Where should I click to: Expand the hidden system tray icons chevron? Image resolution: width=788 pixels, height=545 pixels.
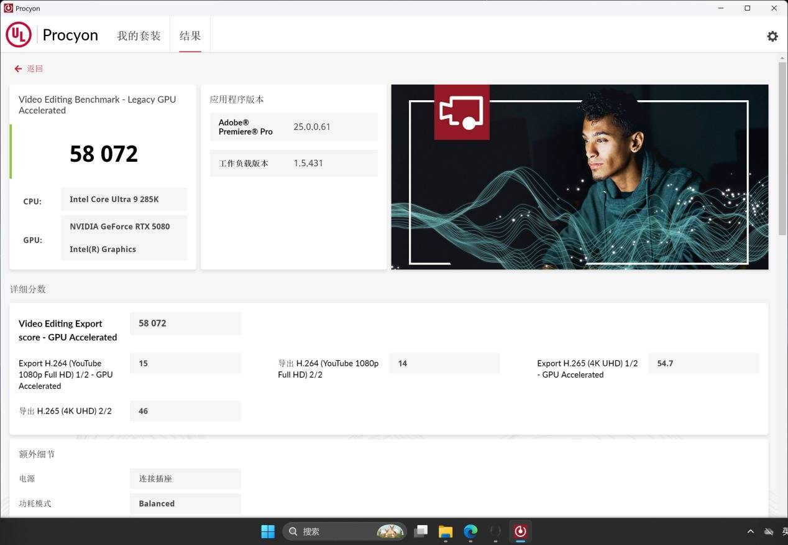[751, 531]
